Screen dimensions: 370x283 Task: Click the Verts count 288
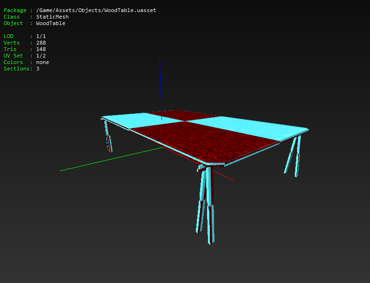pyautogui.click(x=41, y=43)
